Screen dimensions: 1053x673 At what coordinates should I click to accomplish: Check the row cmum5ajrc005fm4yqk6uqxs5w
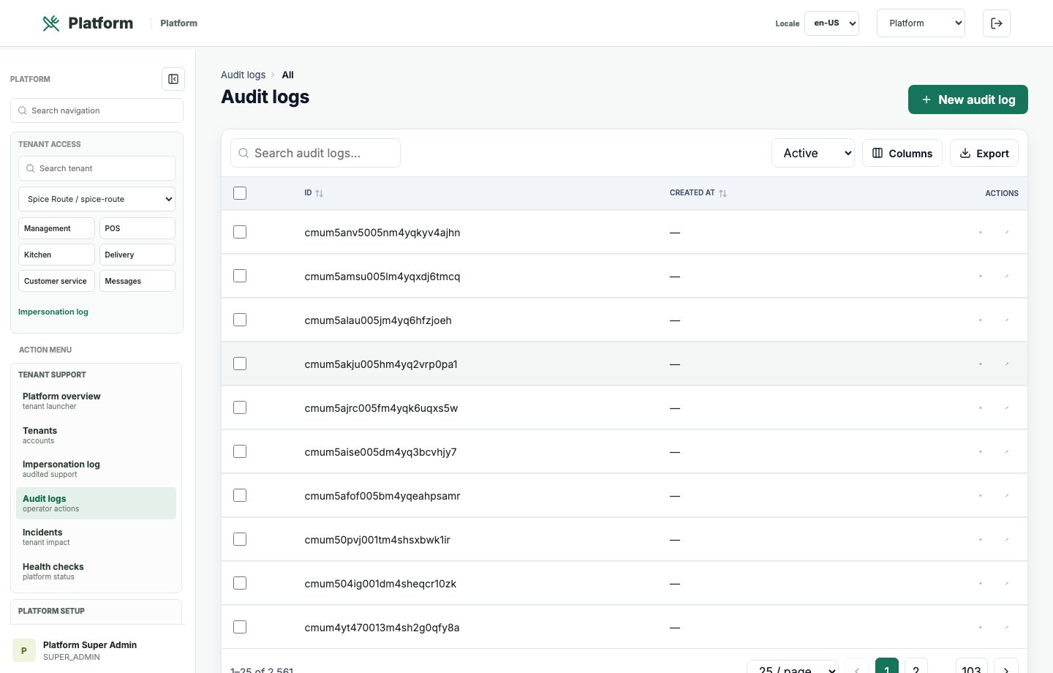pyautogui.click(x=240, y=407)
